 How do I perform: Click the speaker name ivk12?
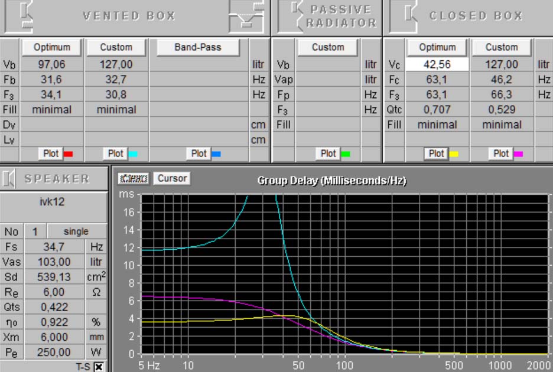click(52, 202)
